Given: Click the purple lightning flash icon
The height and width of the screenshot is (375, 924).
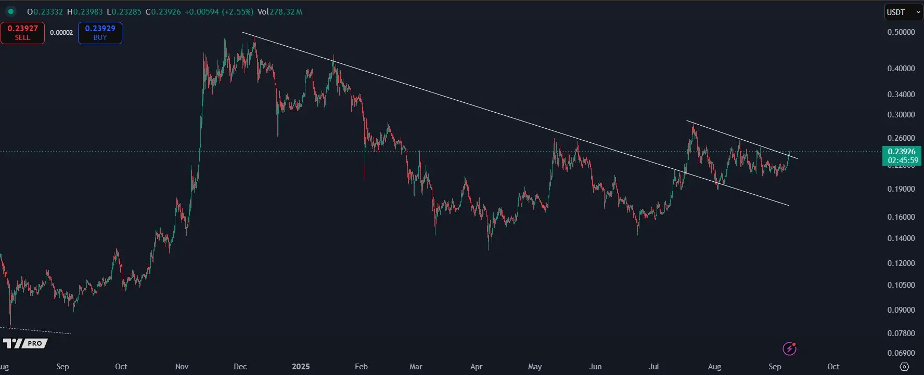Looking at the screenshot, I should pyautogui.click(x=790, y=349).
